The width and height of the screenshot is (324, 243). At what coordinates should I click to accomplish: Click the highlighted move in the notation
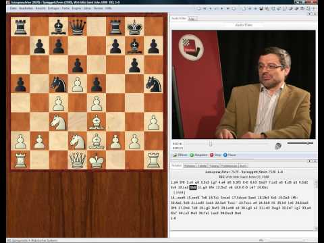[x=193, y=187]
